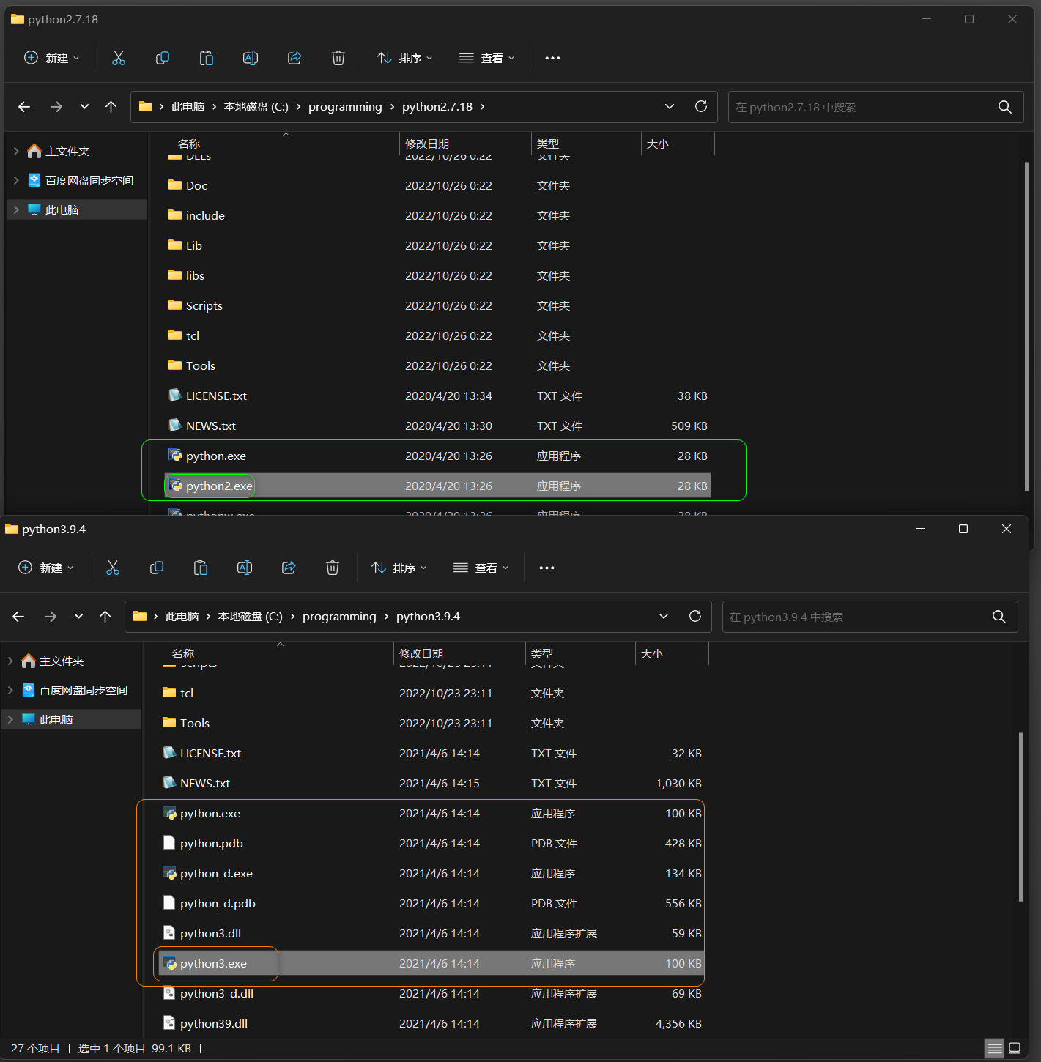Open 查看 view dropdown in python3.9.4 window
The image size is (1041, 1062).
pyautogui.click(x=481, y=568)
